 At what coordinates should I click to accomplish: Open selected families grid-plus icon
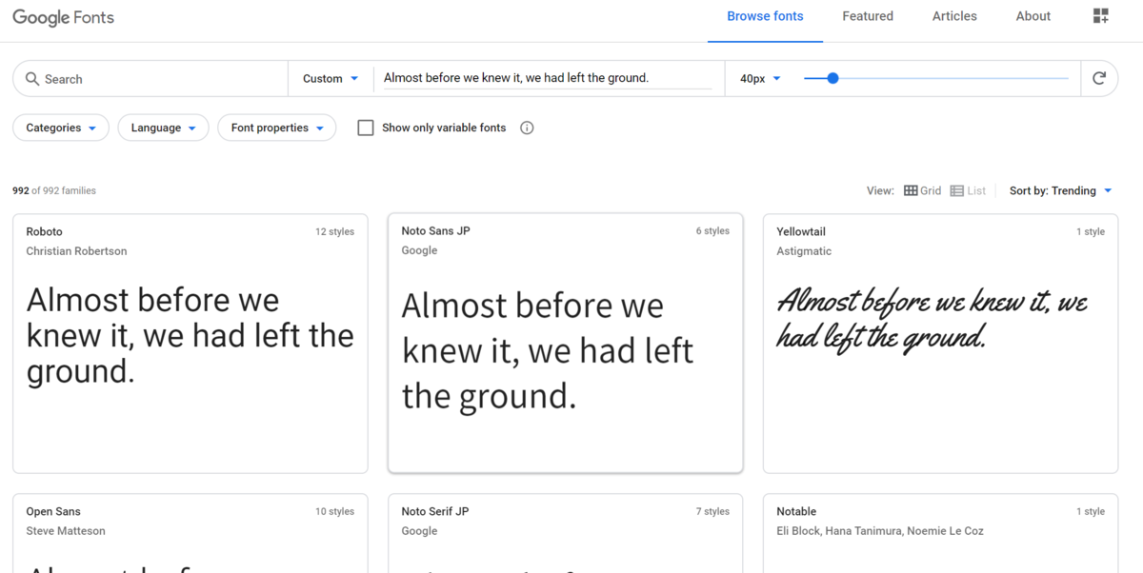(1101, 16)
